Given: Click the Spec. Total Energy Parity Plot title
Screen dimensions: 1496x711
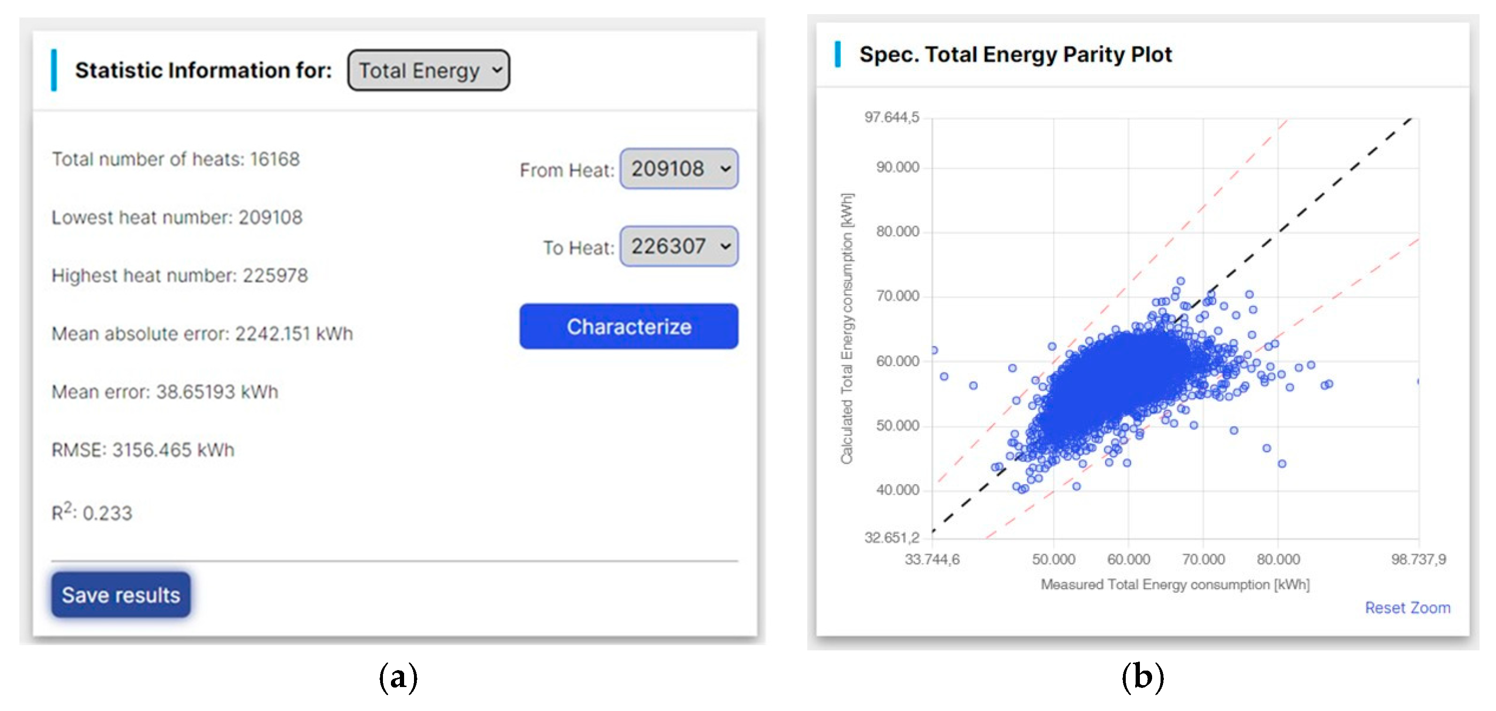Looking at the screenshot, I should (1015, 55).
